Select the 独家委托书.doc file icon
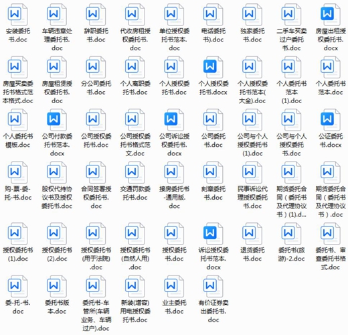348x335 pixels. (252, 15)
